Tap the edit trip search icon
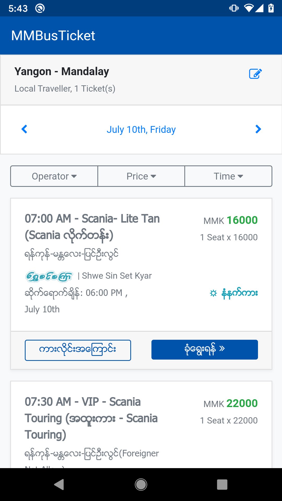 click(255, 74)
